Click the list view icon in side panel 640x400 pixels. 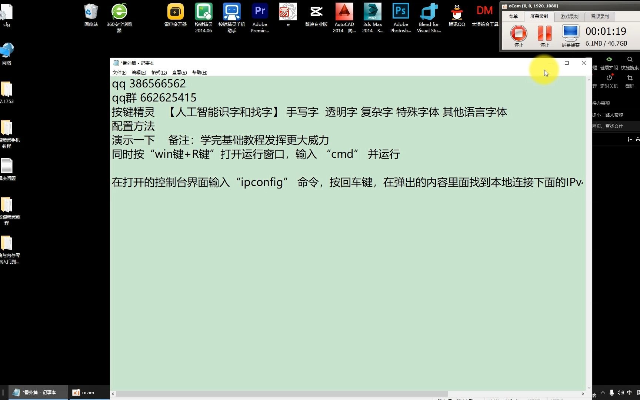pyautogui.click(x=630, y=140)
